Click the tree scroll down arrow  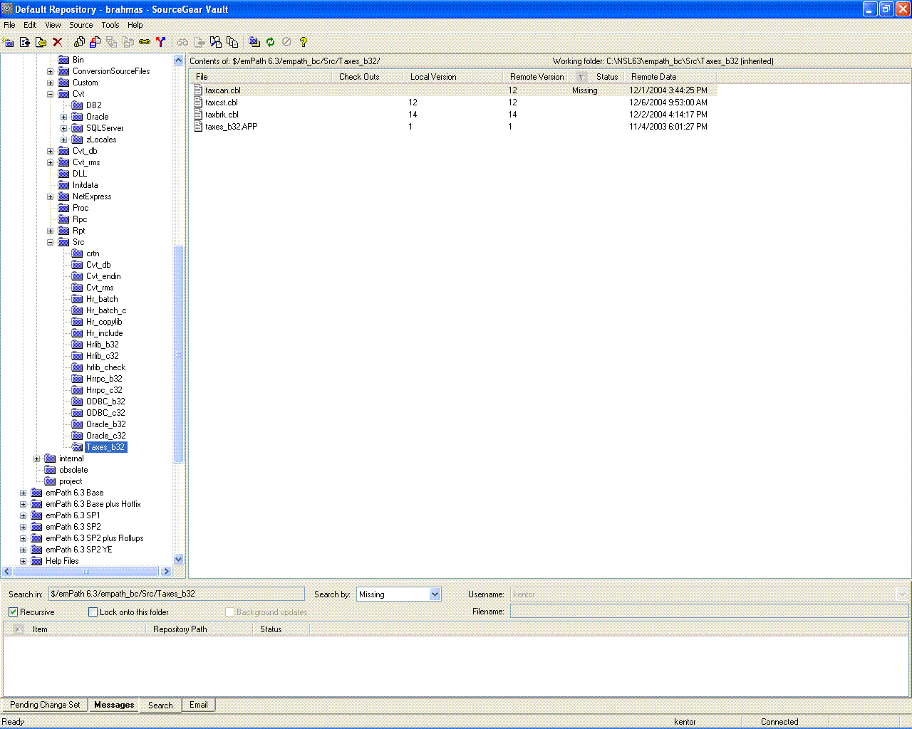[x=179, y=560]
